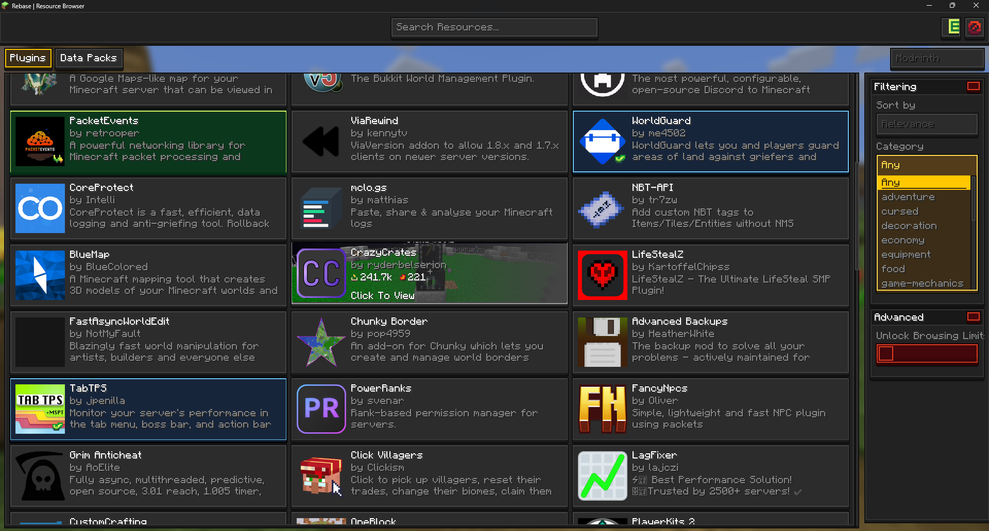Select the food category option
This screenshot has width=989, height=531.
924,269
